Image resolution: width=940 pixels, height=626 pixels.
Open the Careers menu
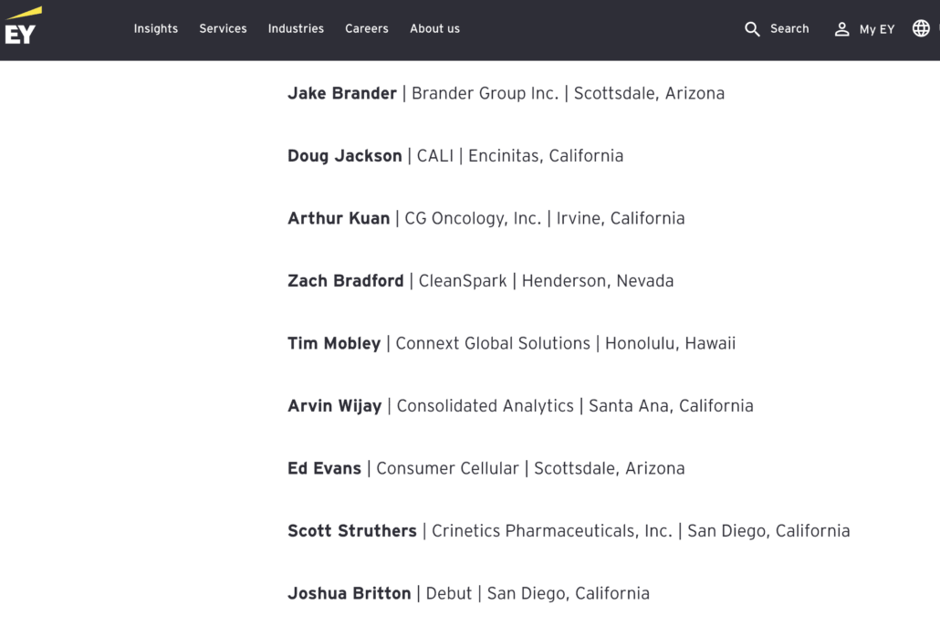[367, 29]
